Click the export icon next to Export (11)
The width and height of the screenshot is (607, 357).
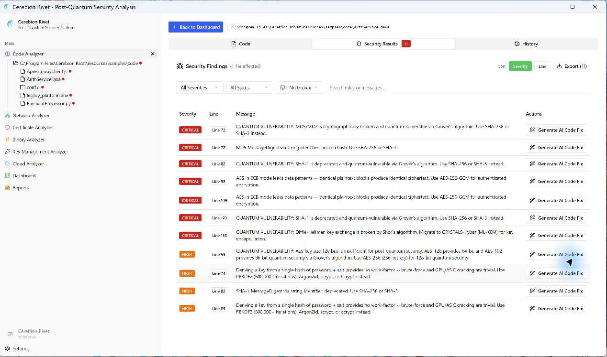[x=559, y=66]
